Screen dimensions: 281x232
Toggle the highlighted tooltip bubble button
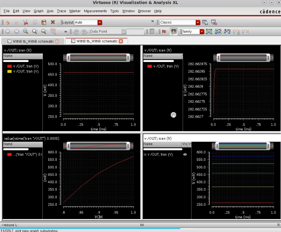[x=174, y=32]
